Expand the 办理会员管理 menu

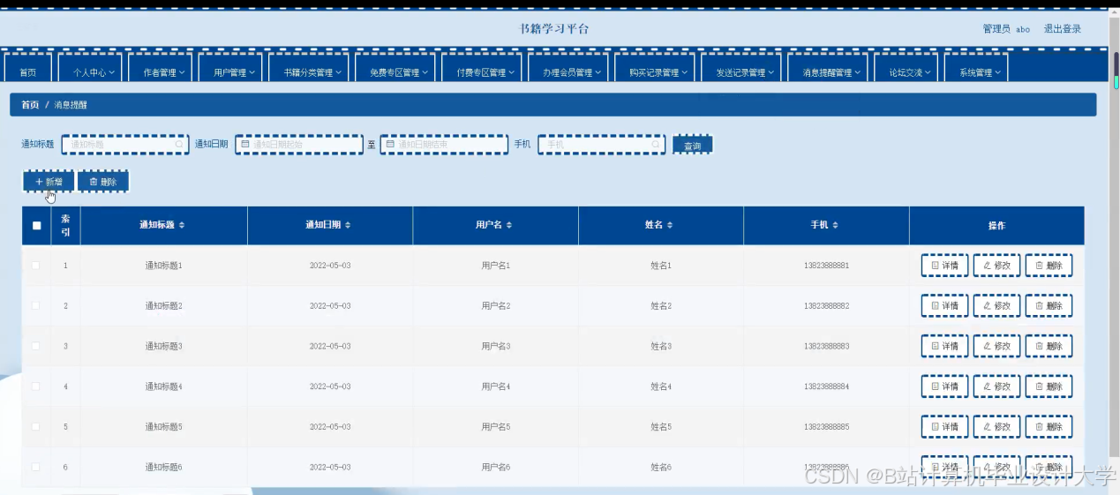tap(568, 70)
